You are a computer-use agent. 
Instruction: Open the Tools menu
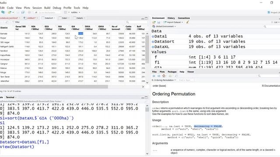coord(77,8)
